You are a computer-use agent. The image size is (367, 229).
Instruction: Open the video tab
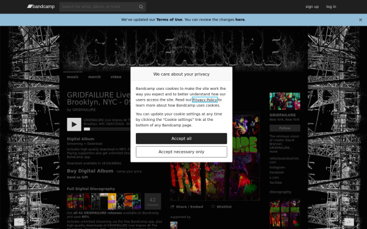[116, 77]
